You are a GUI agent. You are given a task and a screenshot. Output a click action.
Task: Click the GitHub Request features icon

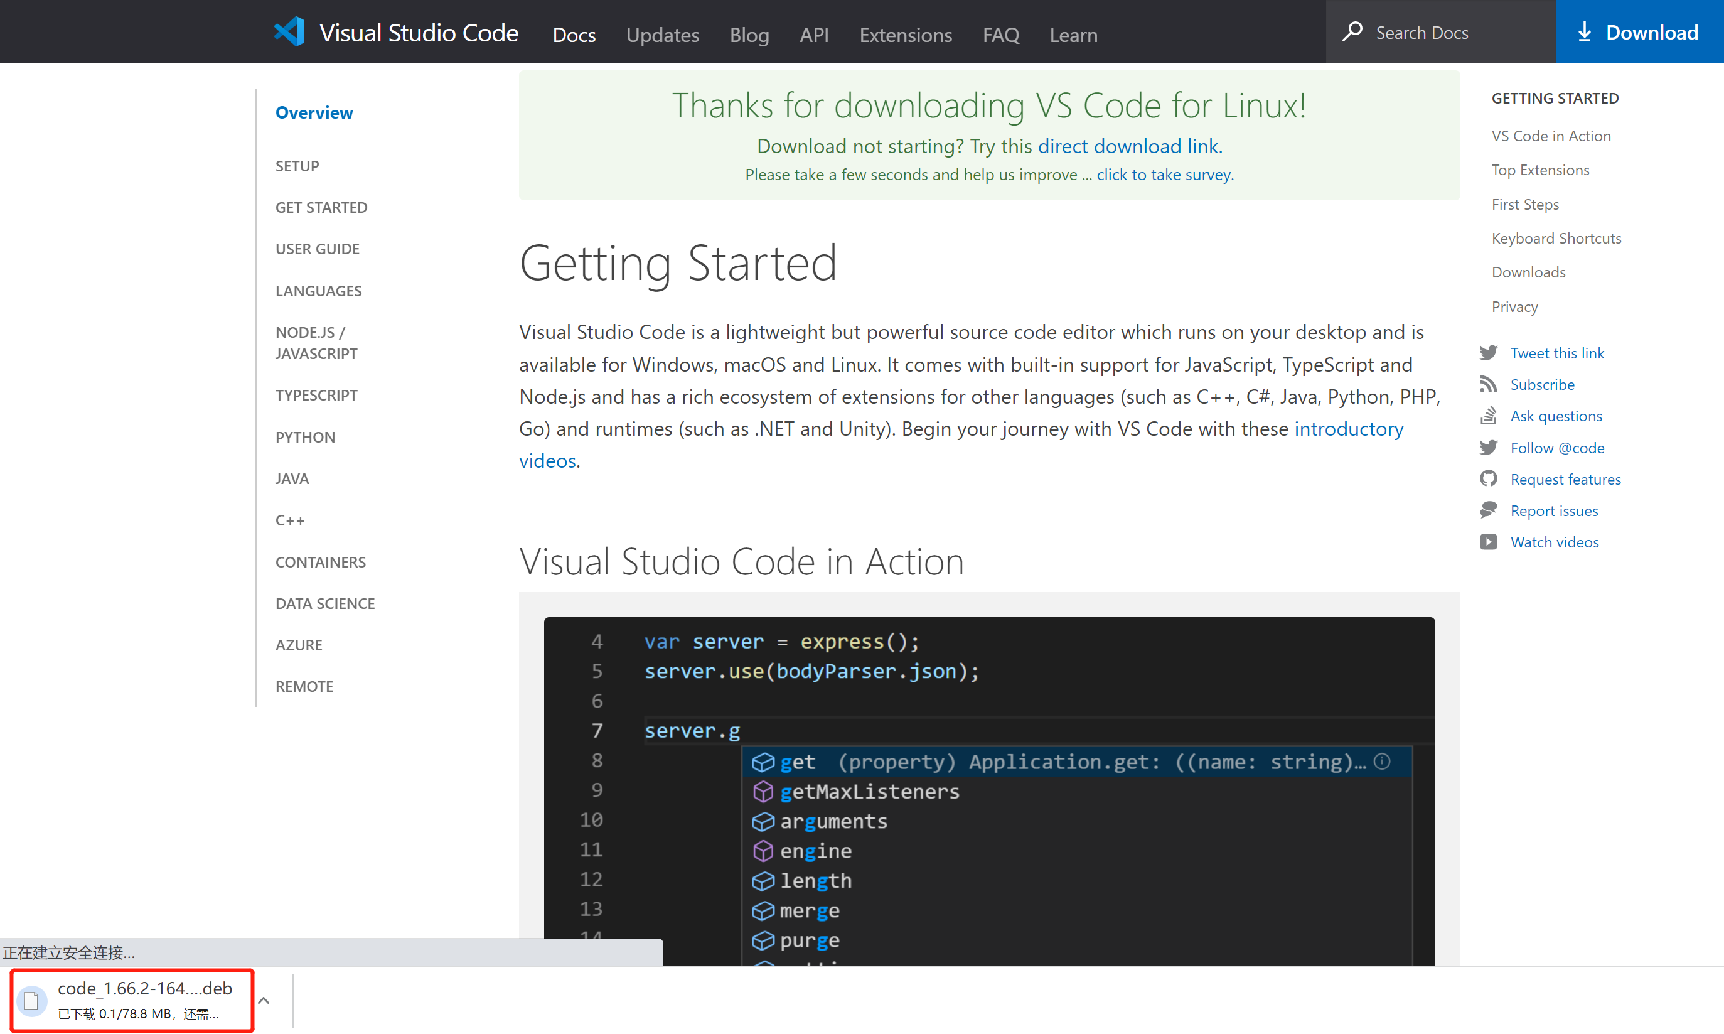tap(1489, 480)
